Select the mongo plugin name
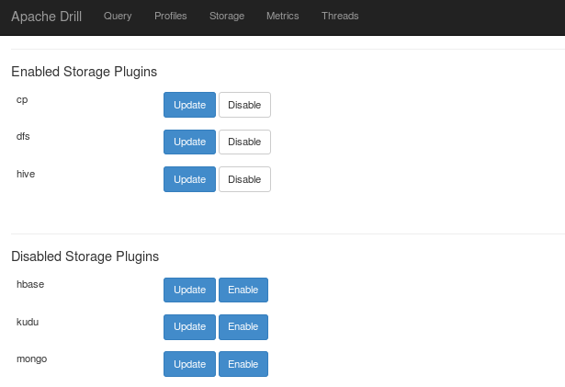Screen dimensions: 565x387 (32, 359)
